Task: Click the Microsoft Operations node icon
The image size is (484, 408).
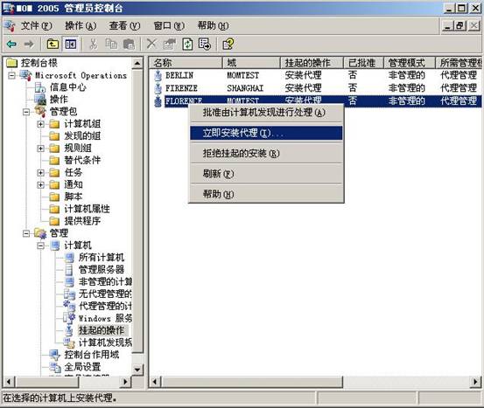Action: 25,75
